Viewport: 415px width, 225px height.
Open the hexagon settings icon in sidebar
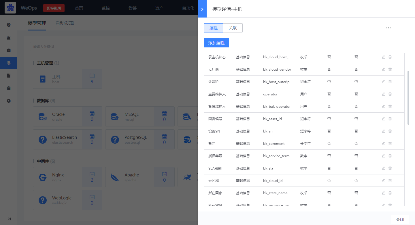9,101
